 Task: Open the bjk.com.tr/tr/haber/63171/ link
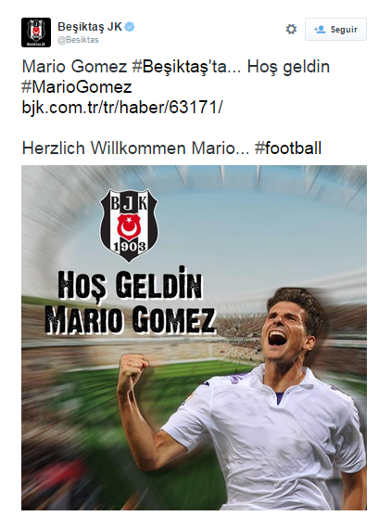coord(122,108)
